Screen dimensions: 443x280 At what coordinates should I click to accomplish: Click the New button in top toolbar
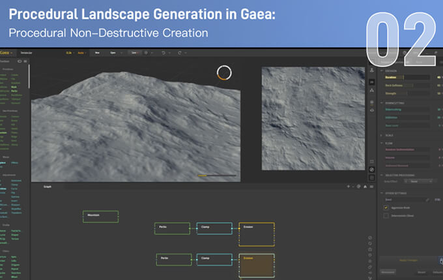tap(97, 53)
